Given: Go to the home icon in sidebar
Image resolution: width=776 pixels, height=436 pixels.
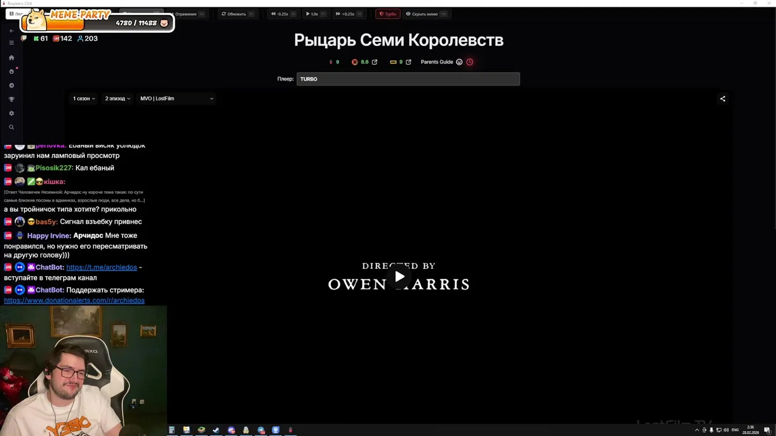Looking at the screenshot, I should (x=11, y=58).
